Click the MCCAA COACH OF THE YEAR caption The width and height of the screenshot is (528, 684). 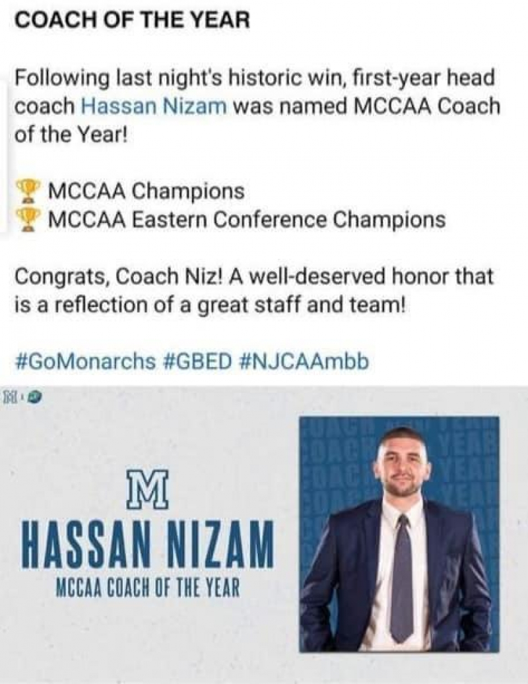[148, 588]
